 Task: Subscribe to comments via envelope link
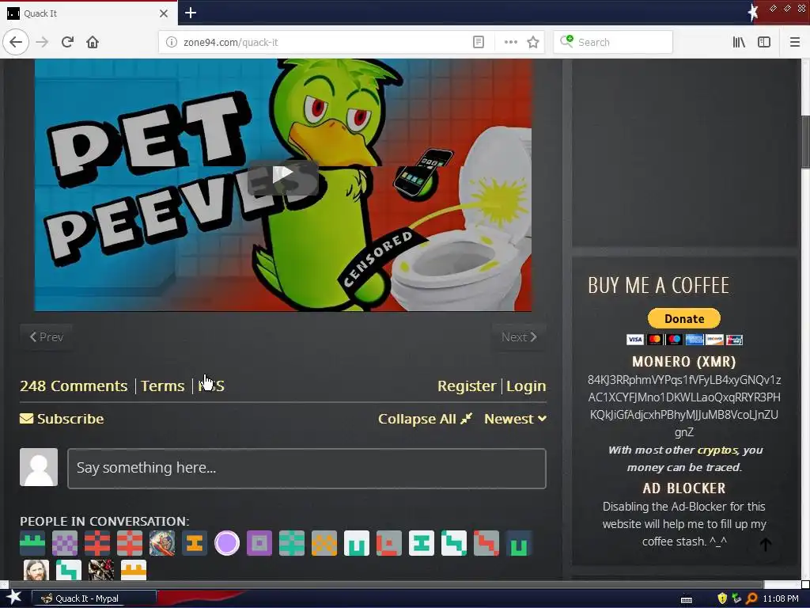click(62, 418)
